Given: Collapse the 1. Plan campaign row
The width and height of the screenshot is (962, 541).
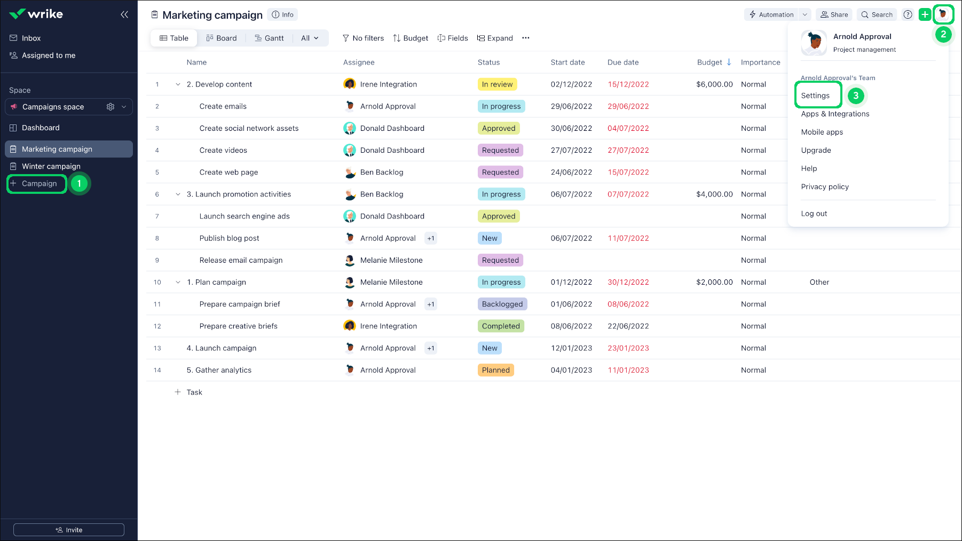Looking at the screenshot, I should 178,282.
